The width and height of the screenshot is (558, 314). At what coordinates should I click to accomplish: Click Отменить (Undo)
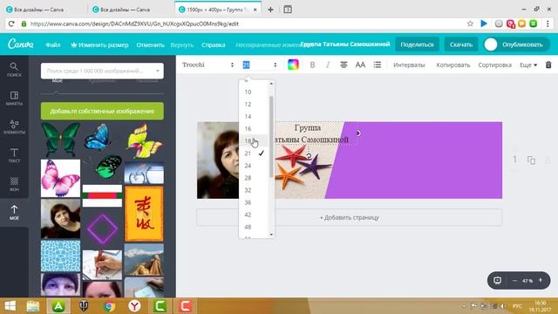pyautogui.click(x=151, y=44)
